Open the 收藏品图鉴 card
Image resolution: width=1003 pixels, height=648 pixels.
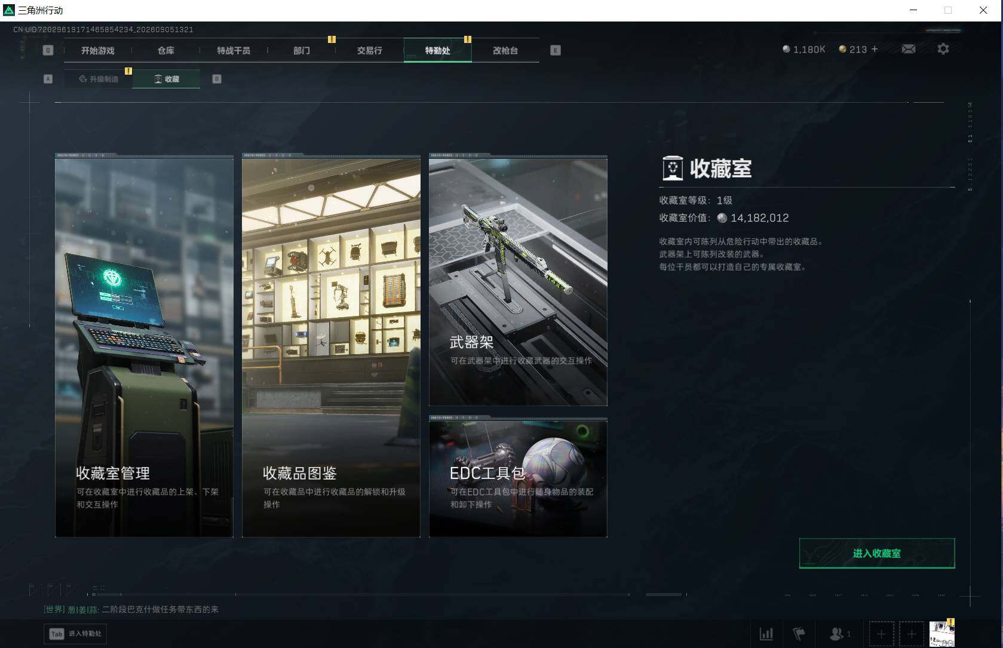(x=331, y=346)
